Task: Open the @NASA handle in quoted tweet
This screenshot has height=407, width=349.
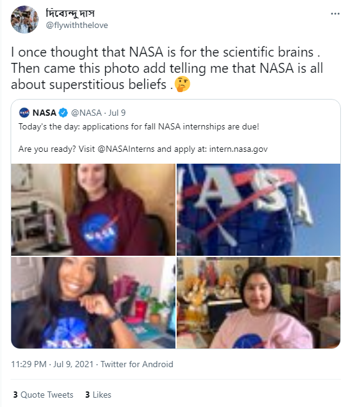Action: pyautogui.click(x=86, y=113)
